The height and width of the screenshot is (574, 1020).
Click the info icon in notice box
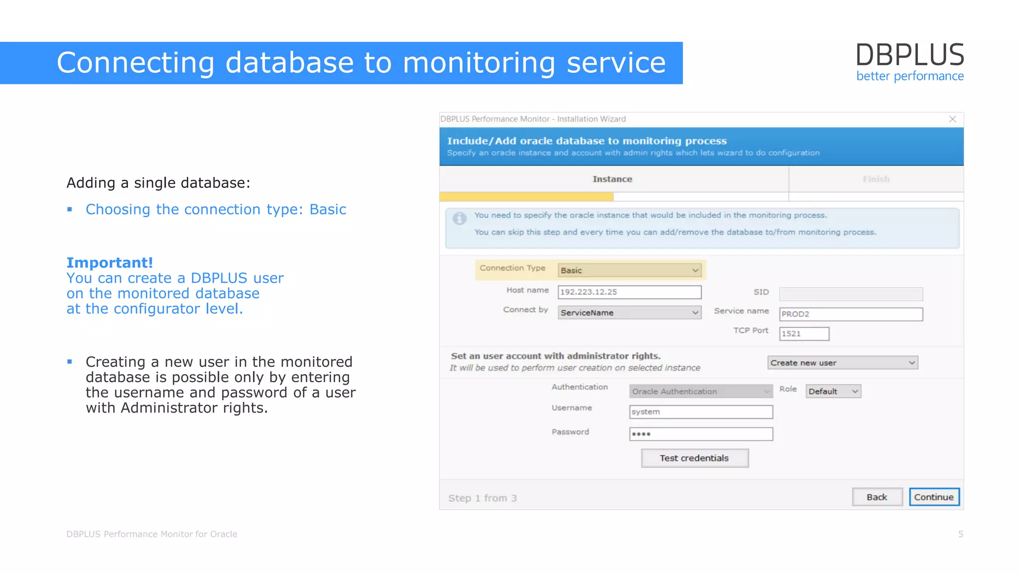(459, 218)
